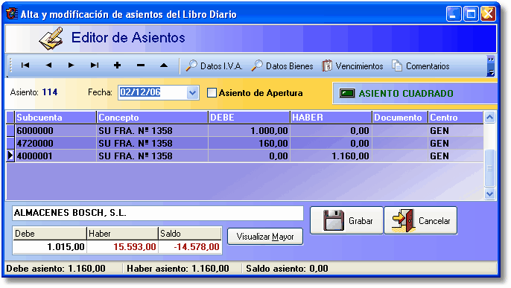Screen dimensions: 511x288
Task: Open Datos Bienes details
Action: click(282, 66)
